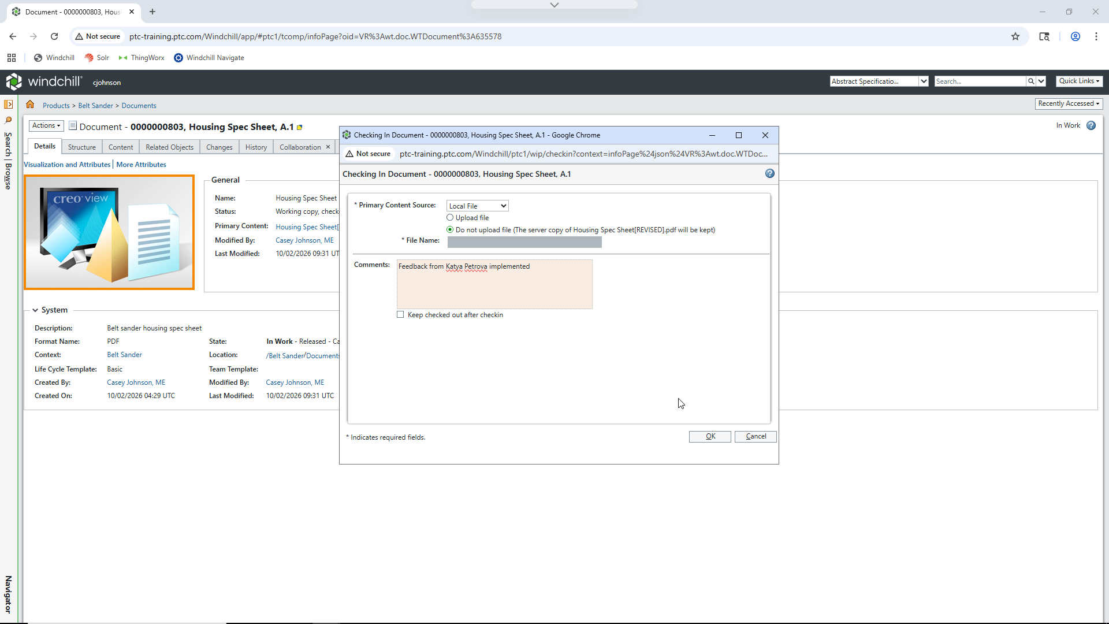
Task: Open help in the check-in dialog
Action: [769, 173]
